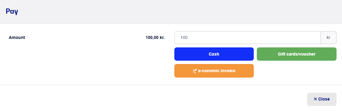The width and height of the screenshot is (342, 112).
Task: Select Gift cards/voucher payment method
Action: pos(297,54)
